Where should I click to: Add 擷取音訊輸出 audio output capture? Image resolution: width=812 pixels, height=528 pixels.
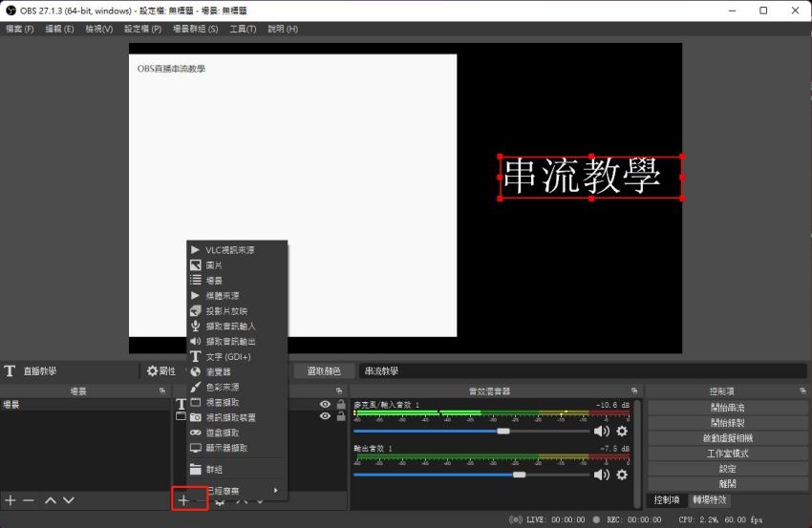[x=237, y=342]
